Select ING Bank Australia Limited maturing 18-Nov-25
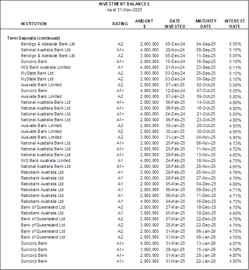The height and width of the screenshot is (270, 249). point(46,160)
